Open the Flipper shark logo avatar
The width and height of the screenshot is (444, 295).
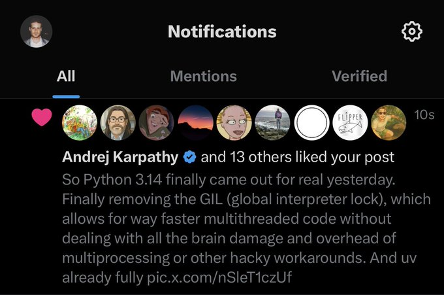(350, 123)
